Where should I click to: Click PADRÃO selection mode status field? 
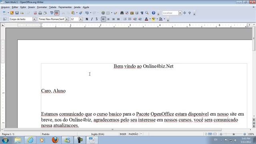pyautogui.click(x=133, y=134)
